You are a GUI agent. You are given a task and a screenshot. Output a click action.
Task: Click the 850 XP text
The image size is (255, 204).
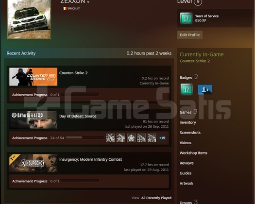pos(201,20)
